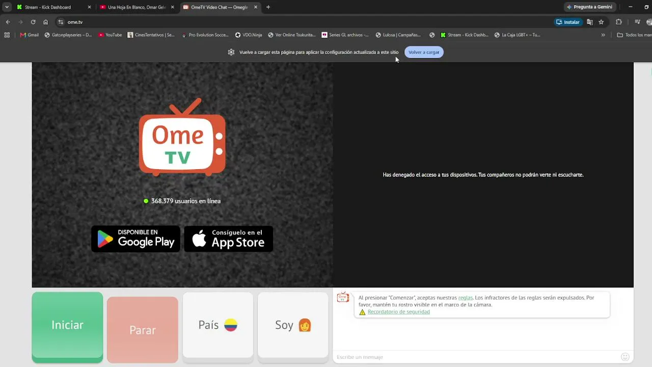This screenshot has width=652, height=367.
Task: View site information for ome.tv
Action: pos(61,22)
